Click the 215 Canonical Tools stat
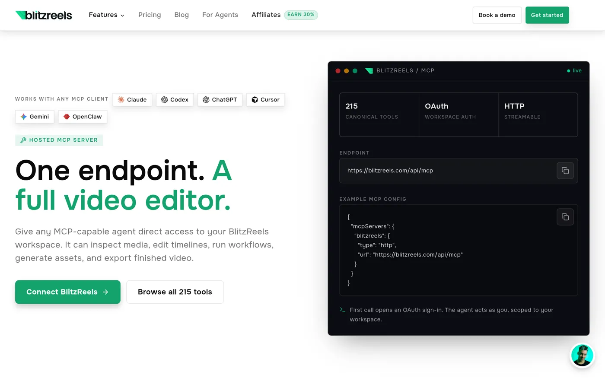 (x=379, y=115)
